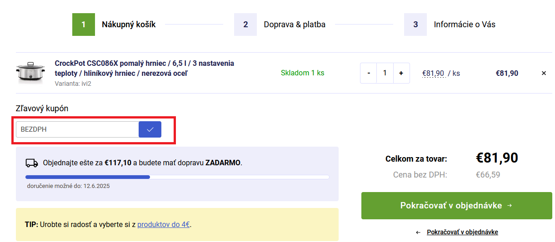The height and width of the screenshot is (242, 555).
Task: Click the free shipping progress bar
Action: (x=177, y=177)
